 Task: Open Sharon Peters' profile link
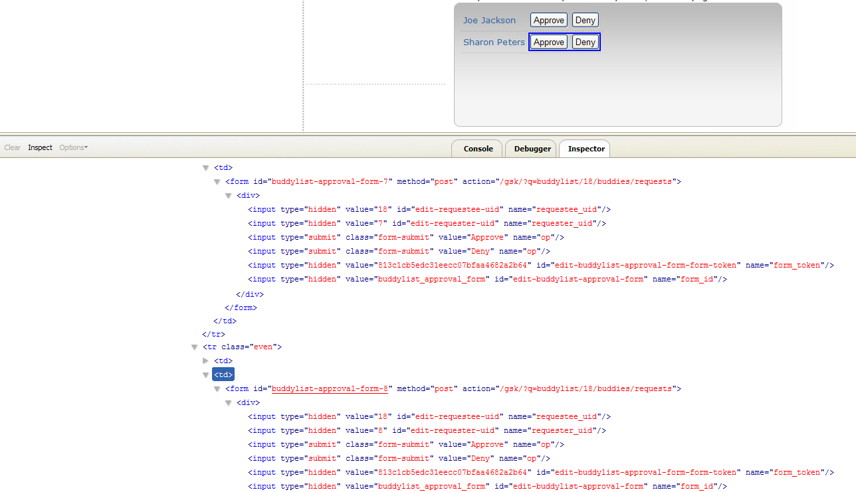[494, 42]
